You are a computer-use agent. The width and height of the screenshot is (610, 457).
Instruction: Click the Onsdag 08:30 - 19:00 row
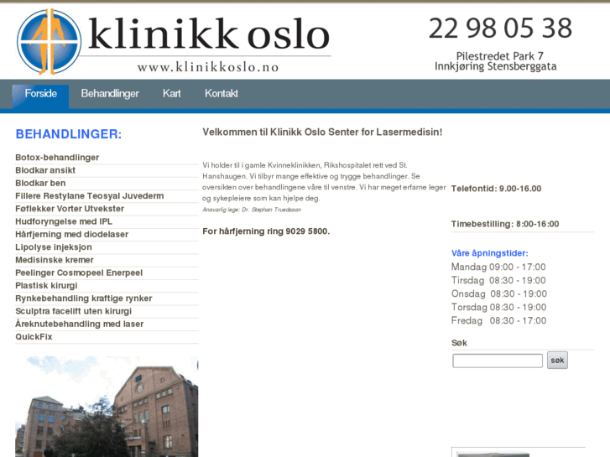(x=499, y=294)
